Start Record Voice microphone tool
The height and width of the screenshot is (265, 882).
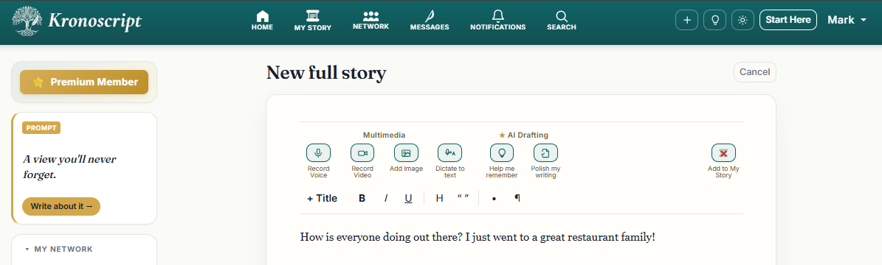318,152
